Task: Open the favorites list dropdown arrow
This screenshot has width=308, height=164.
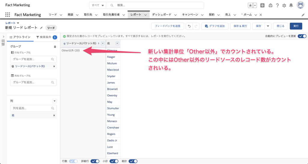Action: pos(255,5)
